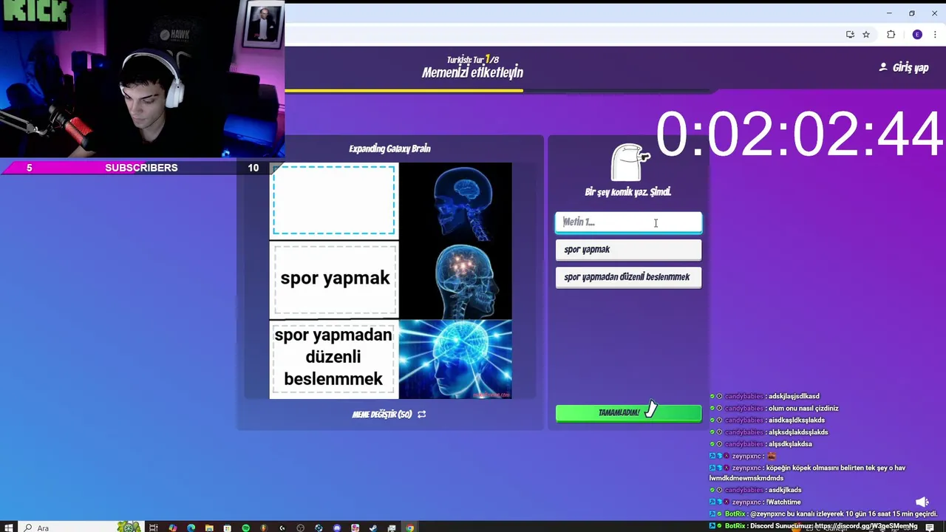Open Task View in the taskbar
This screenshot has height=532, width=946.
154,528
